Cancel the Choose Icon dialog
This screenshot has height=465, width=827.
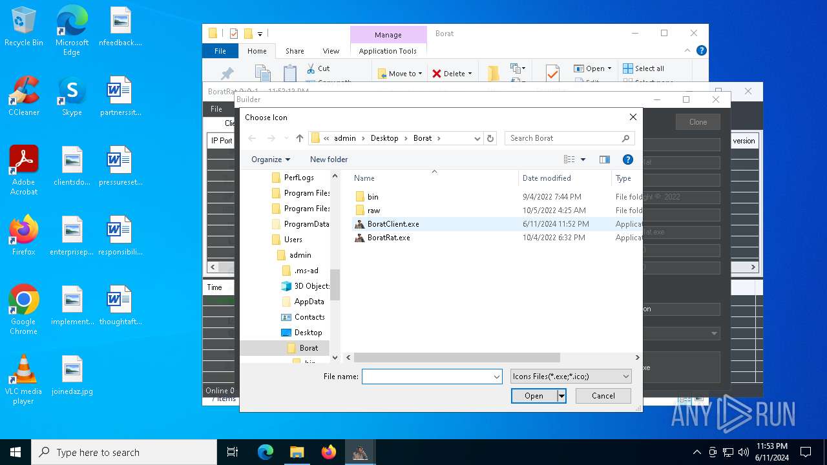pyautogui.click(x=603, y=396)
